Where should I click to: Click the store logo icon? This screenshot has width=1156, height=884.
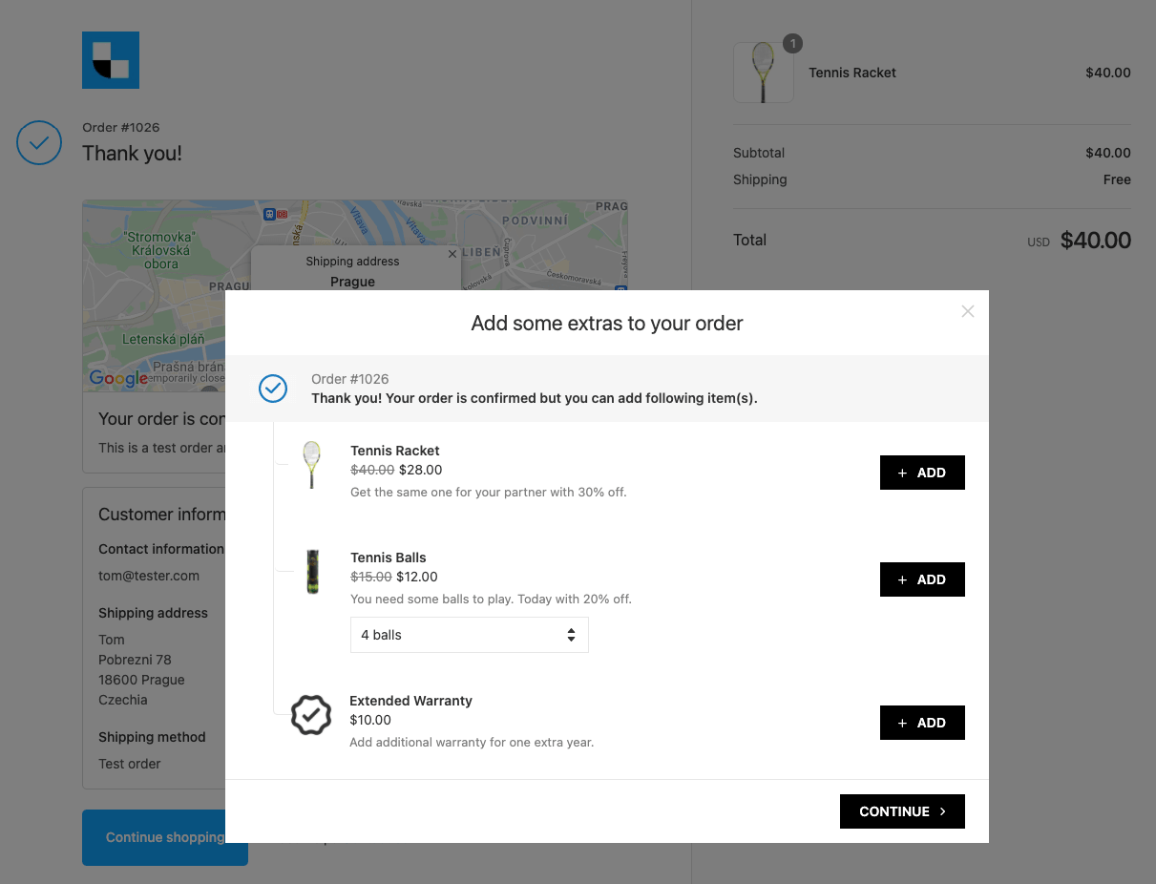point(111,60)
